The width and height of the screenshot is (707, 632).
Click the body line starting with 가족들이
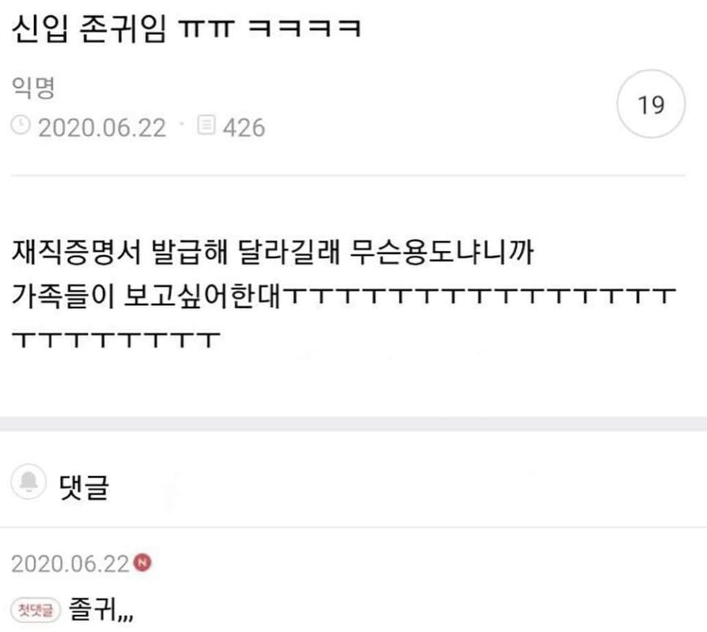(x=343, y=296)
